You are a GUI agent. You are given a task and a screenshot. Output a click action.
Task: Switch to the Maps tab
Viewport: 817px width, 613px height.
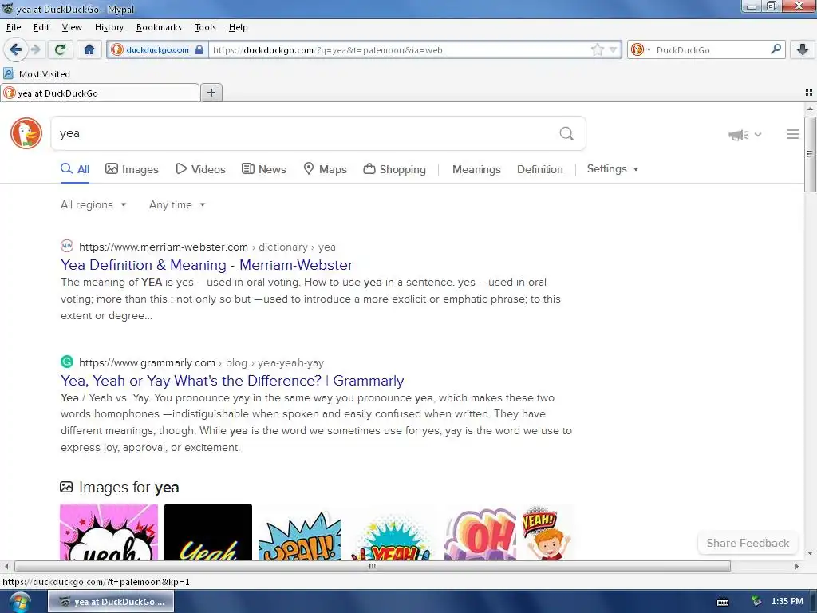click(326, 169)
